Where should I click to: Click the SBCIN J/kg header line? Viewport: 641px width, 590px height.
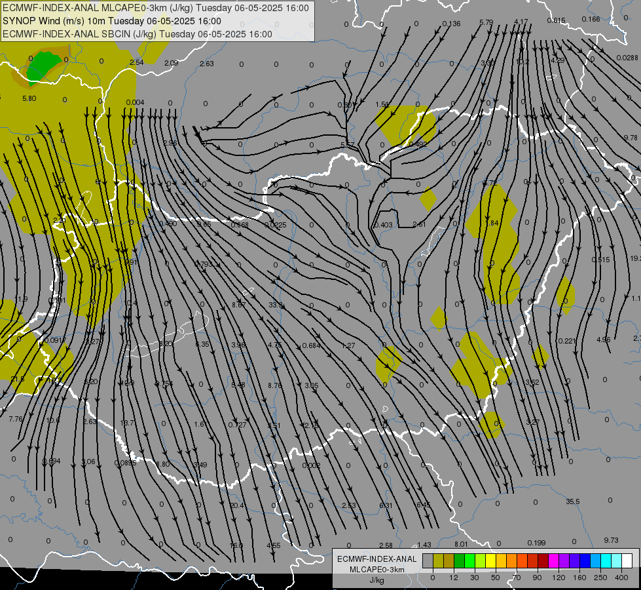point(137,34)
